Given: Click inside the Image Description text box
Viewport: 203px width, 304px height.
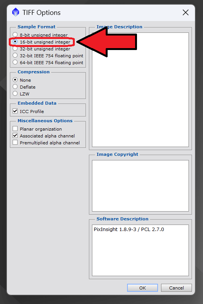Looking at the screenshot, I should click(x=140, y=90).
